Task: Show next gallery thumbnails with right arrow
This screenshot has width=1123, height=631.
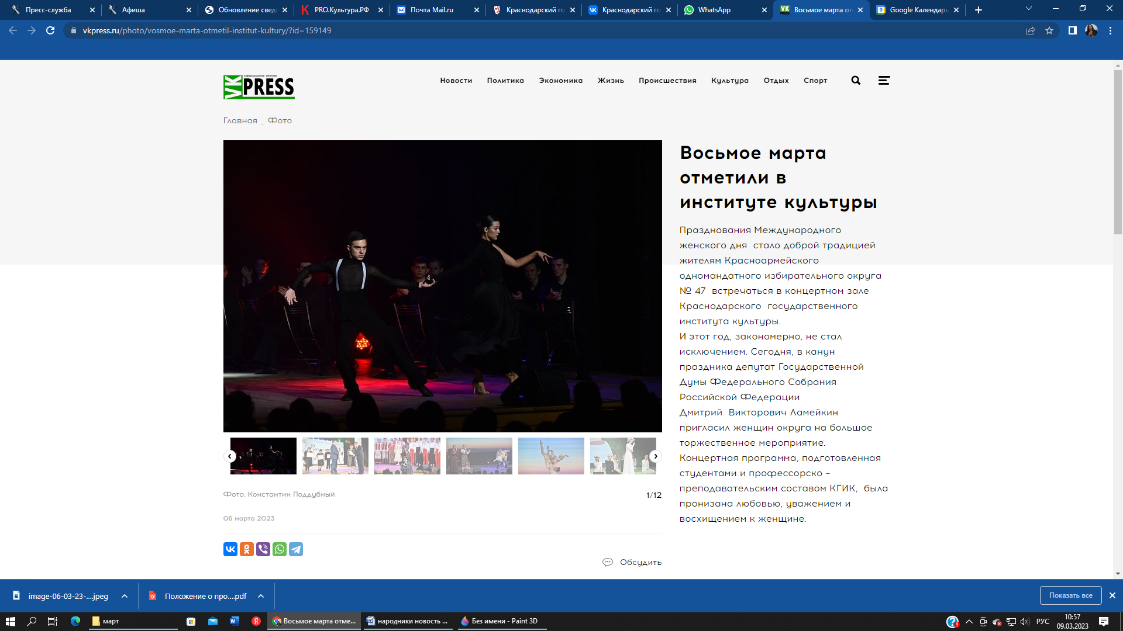Action: coord(656,456)
